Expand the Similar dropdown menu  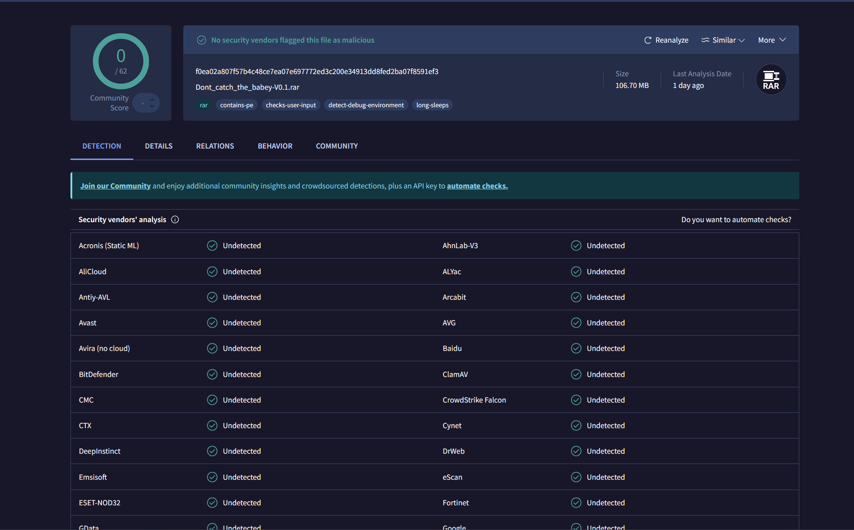tap(723, 40)
